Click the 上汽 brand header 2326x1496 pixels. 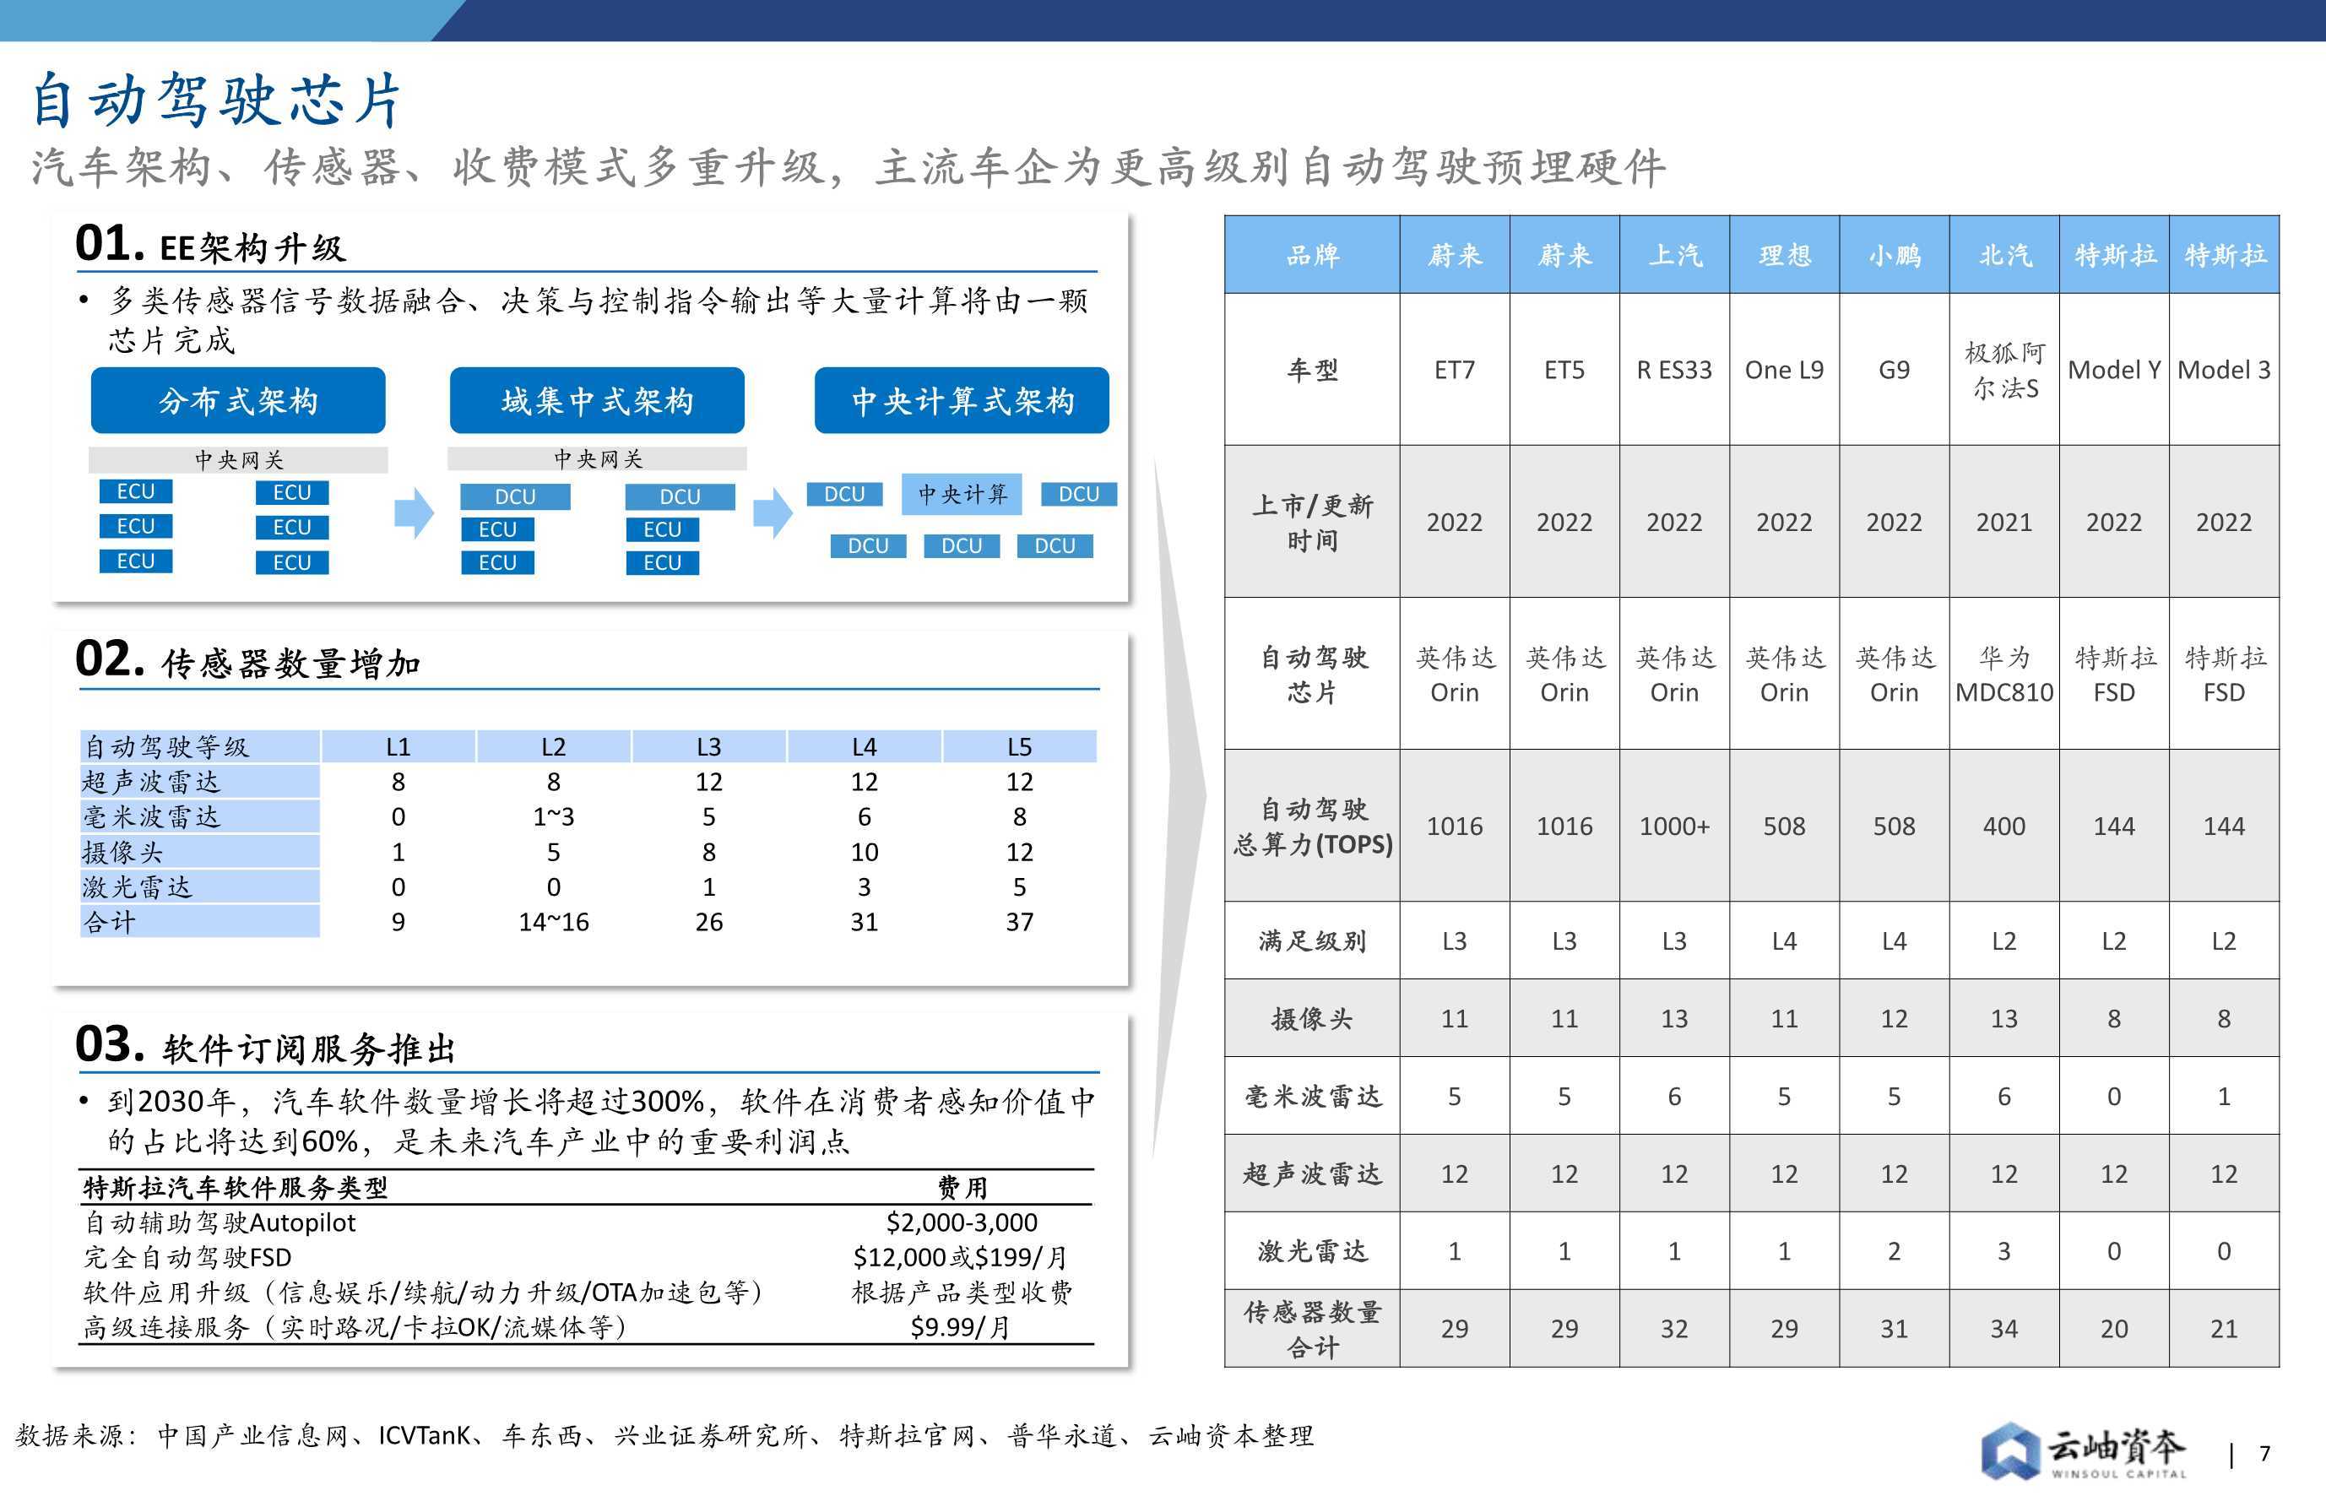click(x=1674, y=254)
